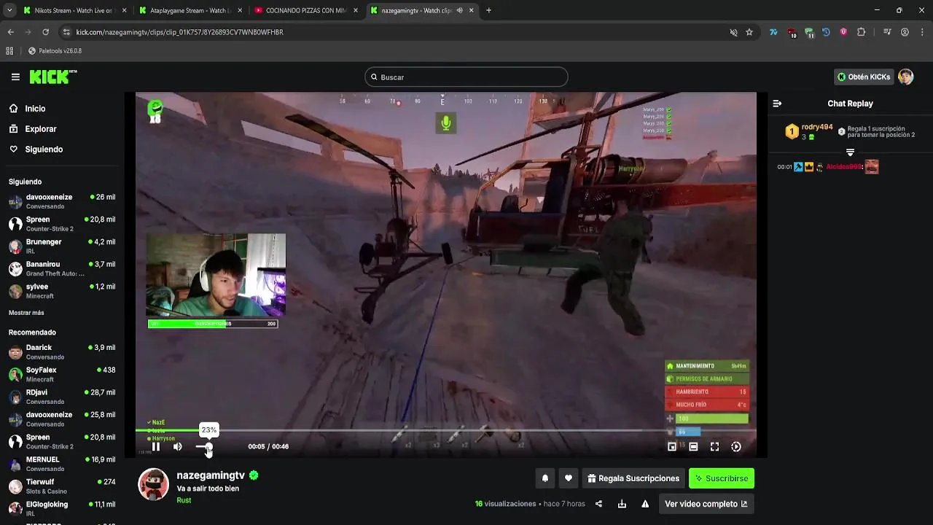Open the Explorar sidebar item

coord(40,129)
